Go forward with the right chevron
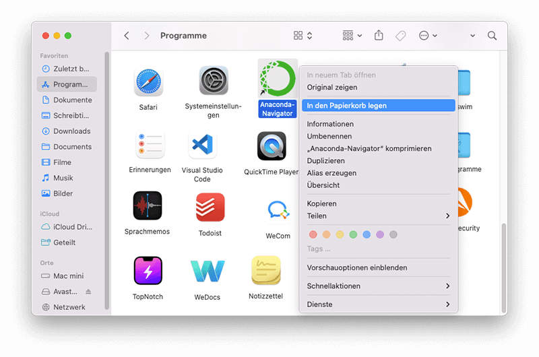Viewport: 539px width, 357px height. (147, 36)
